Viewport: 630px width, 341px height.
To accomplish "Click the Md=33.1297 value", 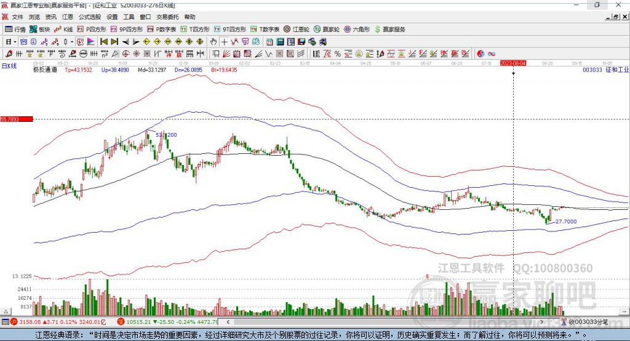I will (x=152, y=70).
